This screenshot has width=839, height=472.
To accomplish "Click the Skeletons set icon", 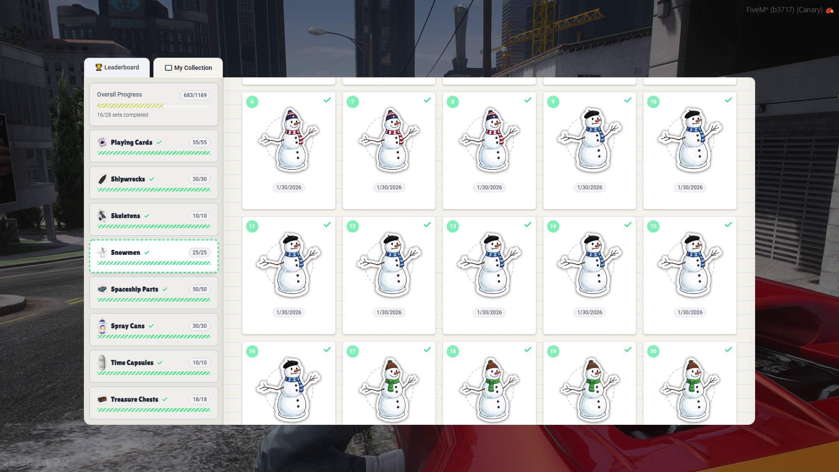I will (102, 216).
